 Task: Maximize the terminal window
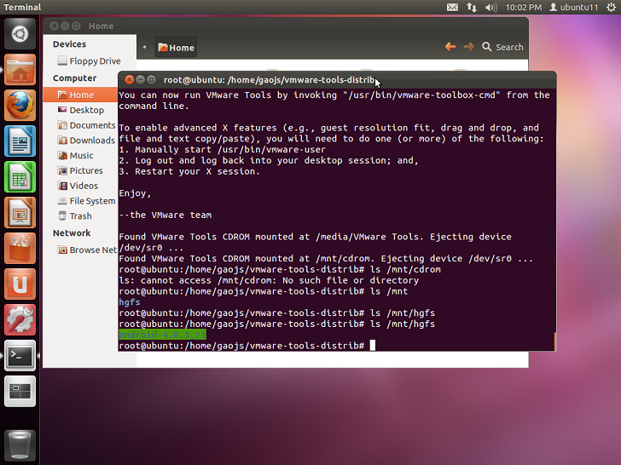151,80
